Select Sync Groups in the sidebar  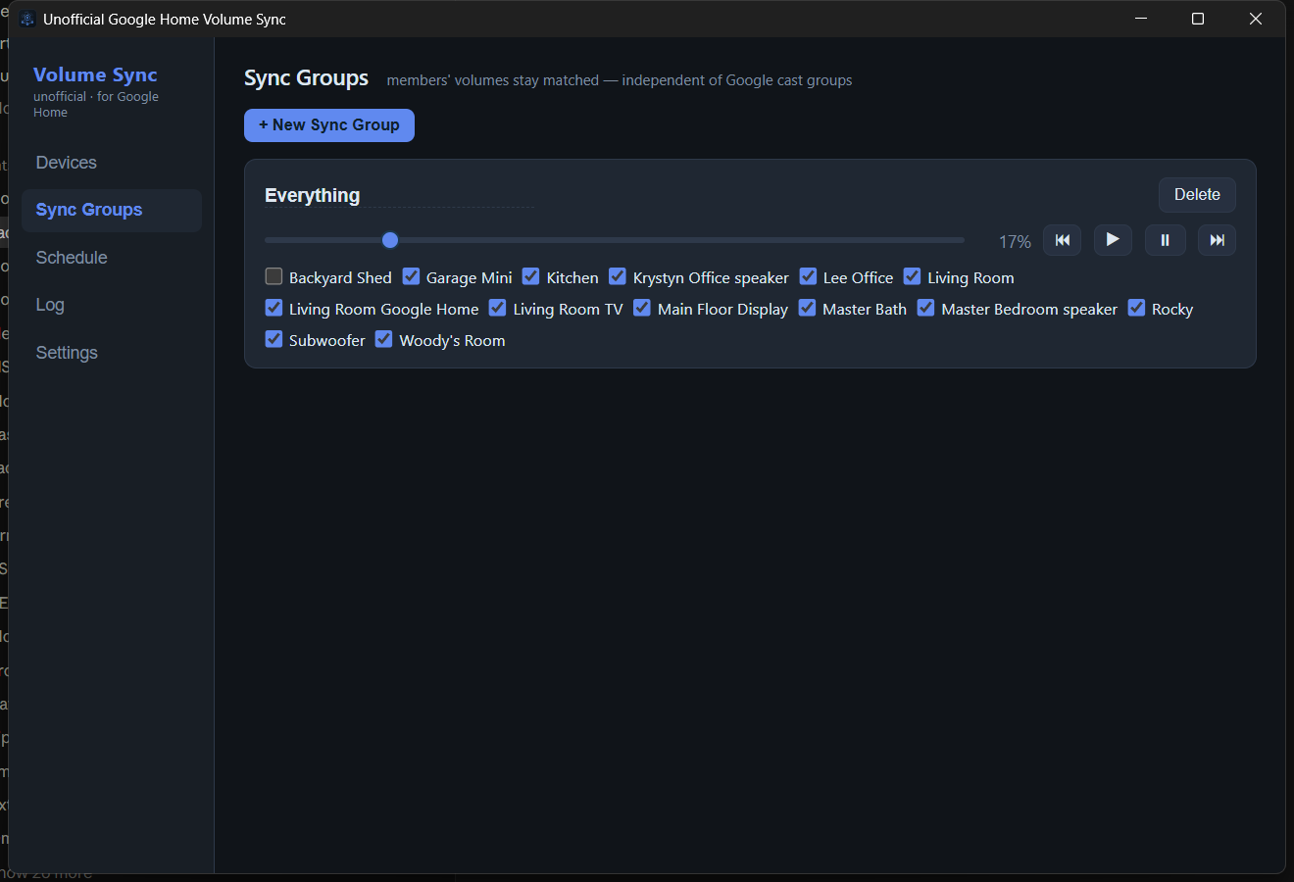point(112,210)
